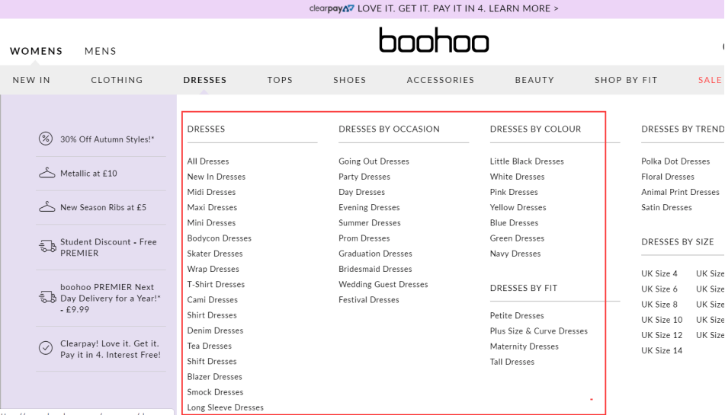Choose Green Dresses
The image size is (725, 415).
click(517, 238)
